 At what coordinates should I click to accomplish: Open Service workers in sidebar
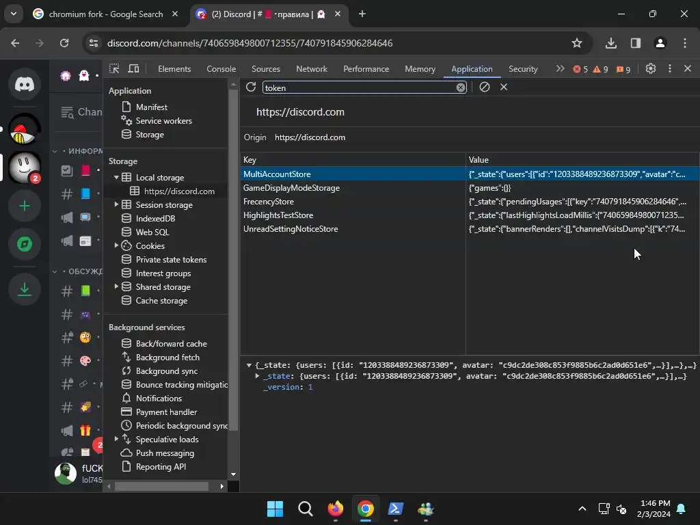tap(163, 120)
